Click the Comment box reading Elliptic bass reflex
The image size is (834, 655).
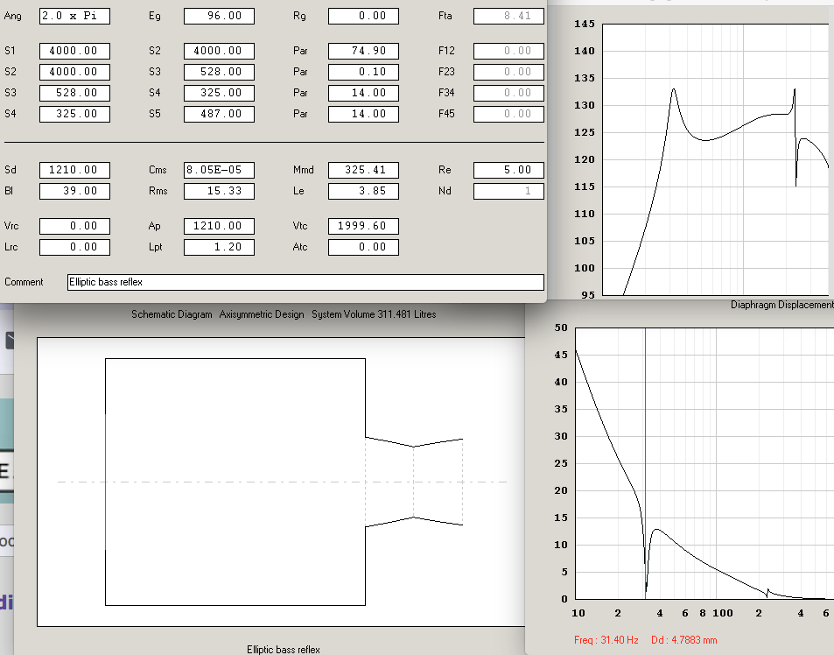point(305,283)
